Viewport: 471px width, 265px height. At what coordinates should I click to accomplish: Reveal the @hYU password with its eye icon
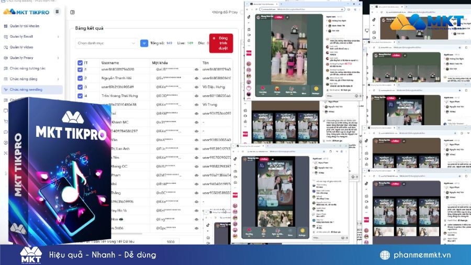[196, 167]
